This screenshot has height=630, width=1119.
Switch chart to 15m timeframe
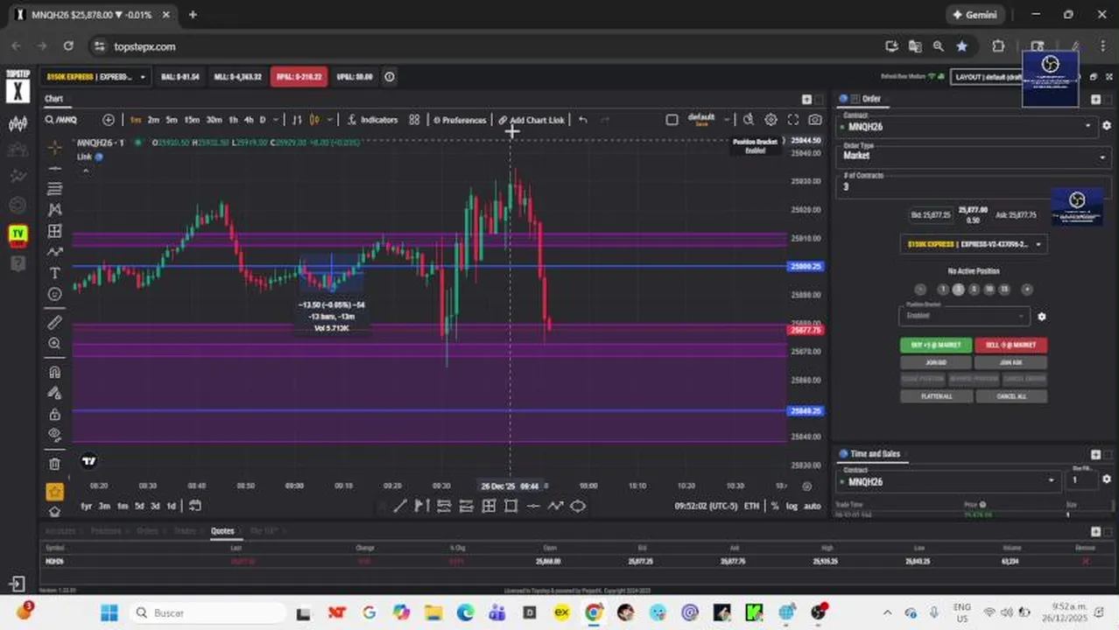[192, 120]
